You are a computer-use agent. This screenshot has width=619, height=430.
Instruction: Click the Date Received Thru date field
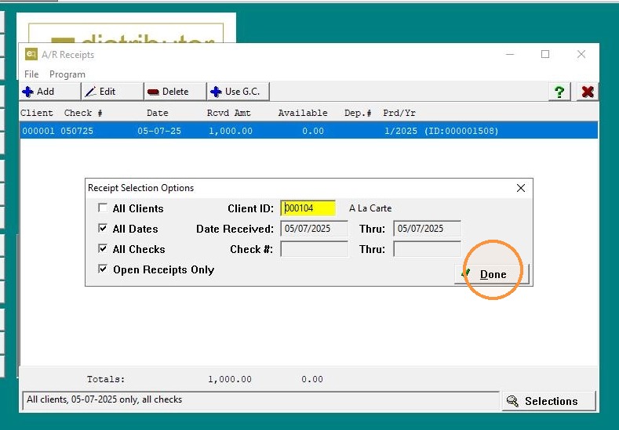427,229
